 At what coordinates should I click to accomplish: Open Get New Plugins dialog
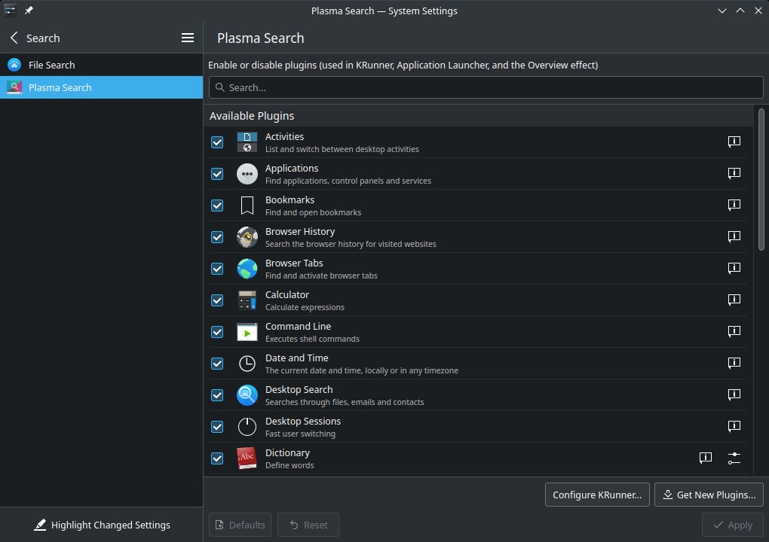click(x=709, y=495)
